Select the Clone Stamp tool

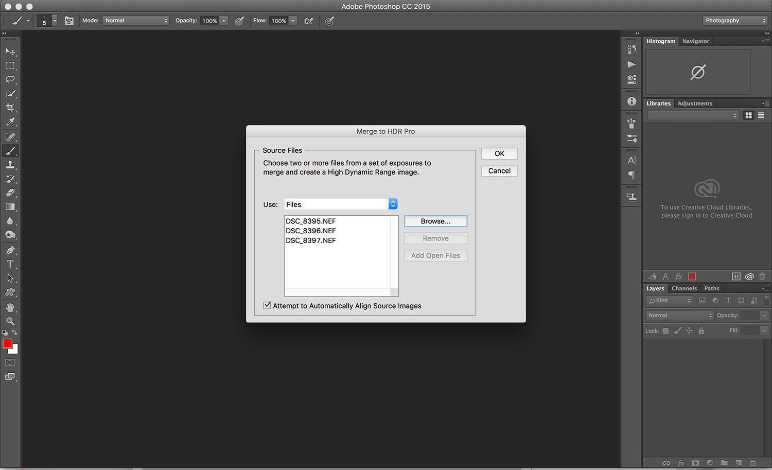click(x=10, y=165)
